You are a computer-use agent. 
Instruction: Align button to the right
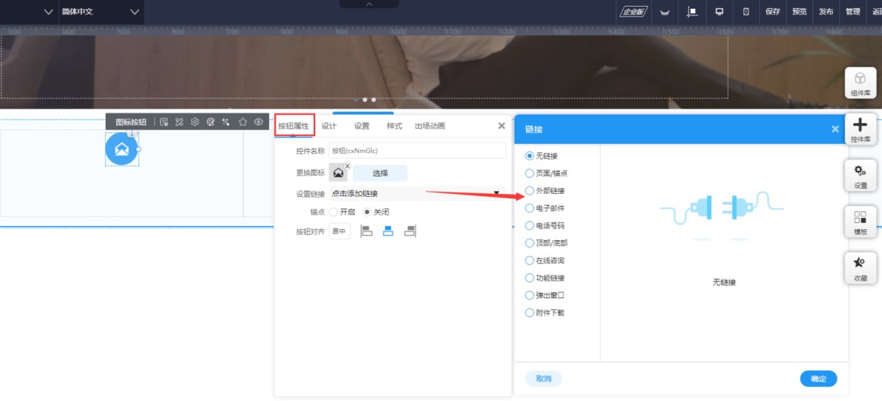(410, 231)
